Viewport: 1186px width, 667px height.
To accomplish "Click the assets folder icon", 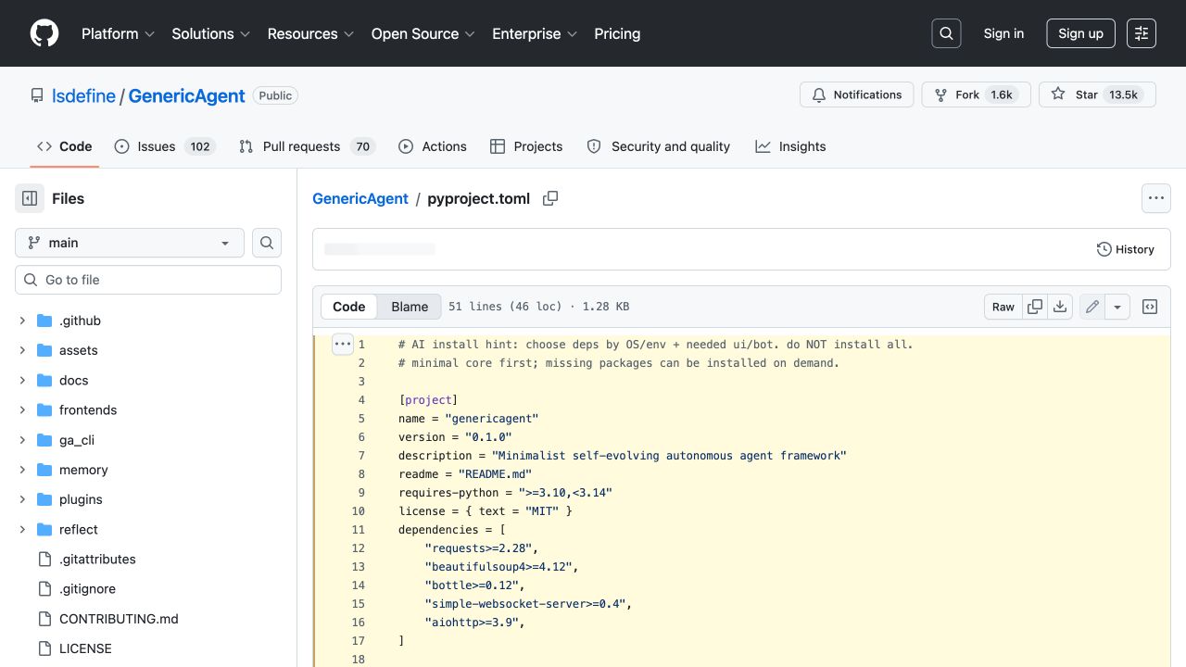I will 44,350.
